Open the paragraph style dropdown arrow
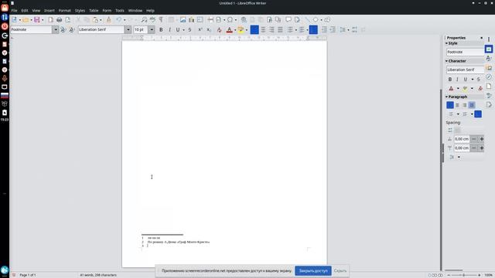 55,29
